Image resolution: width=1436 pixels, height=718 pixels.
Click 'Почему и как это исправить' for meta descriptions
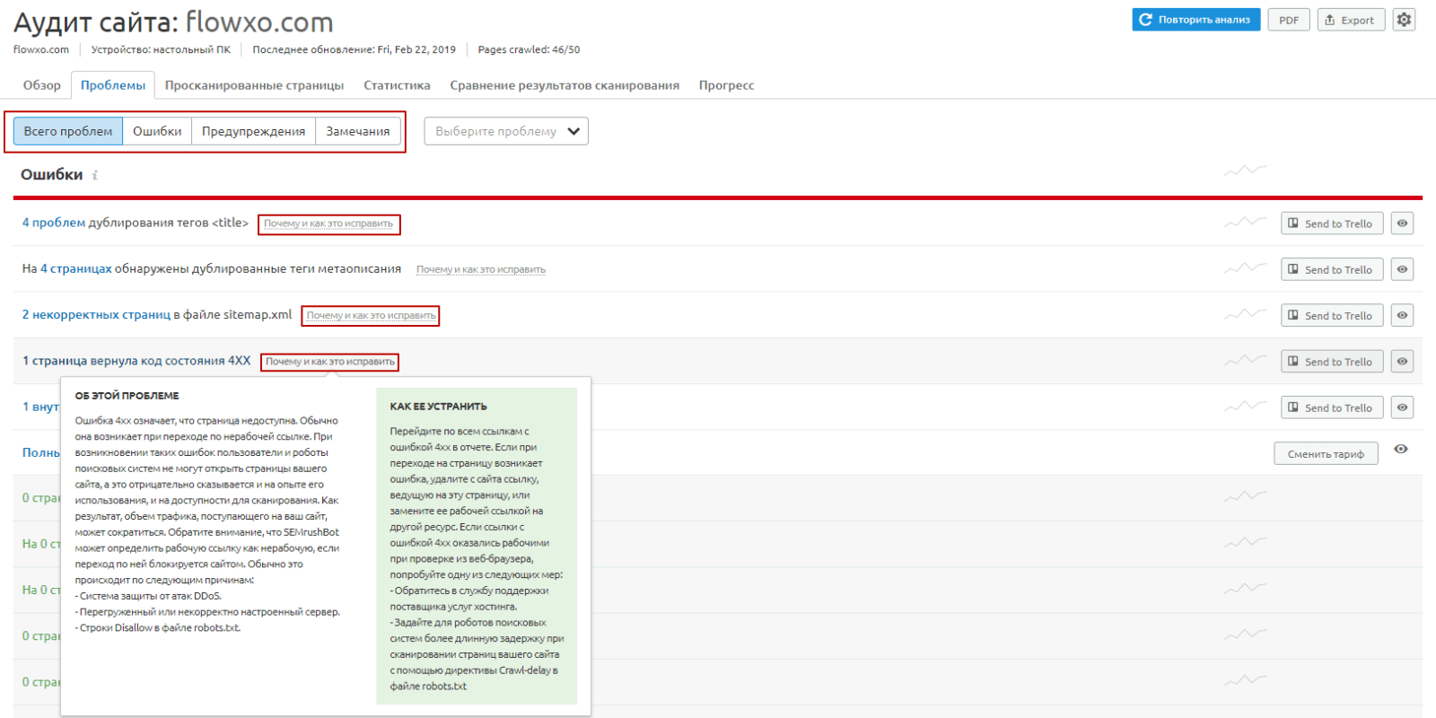coord(481,269)
